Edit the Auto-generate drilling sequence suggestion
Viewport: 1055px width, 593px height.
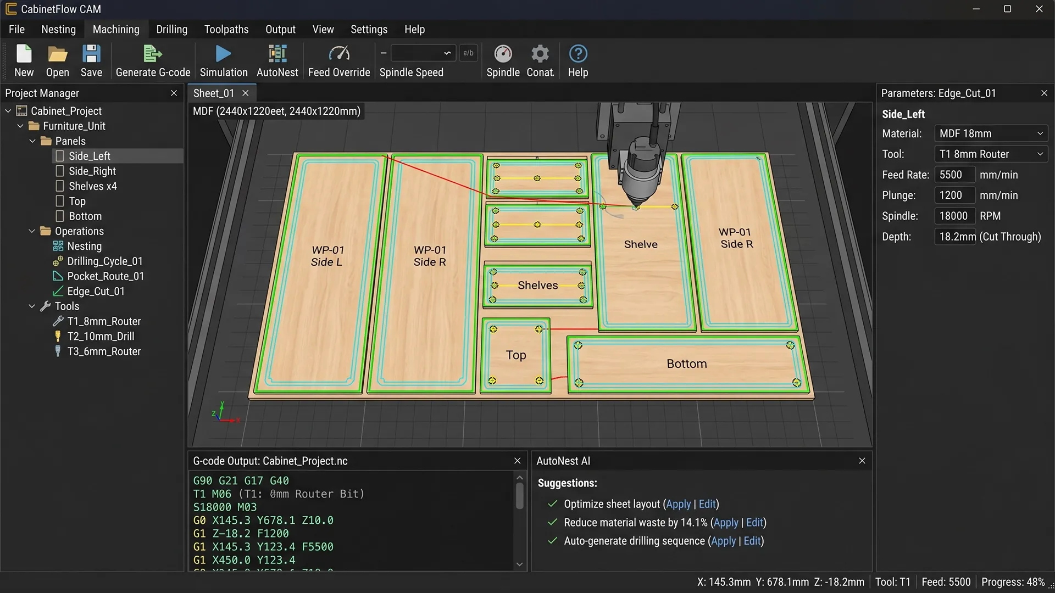752,541
